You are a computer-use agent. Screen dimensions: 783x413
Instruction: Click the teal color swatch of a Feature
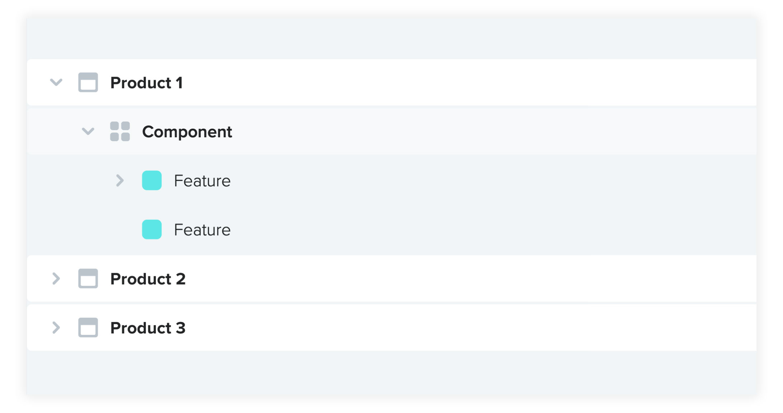tap(152, 181)
